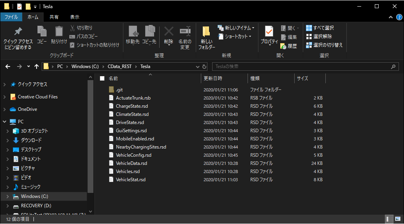
Task: Click Select All (すべて選択)
Action: [320, 28]
